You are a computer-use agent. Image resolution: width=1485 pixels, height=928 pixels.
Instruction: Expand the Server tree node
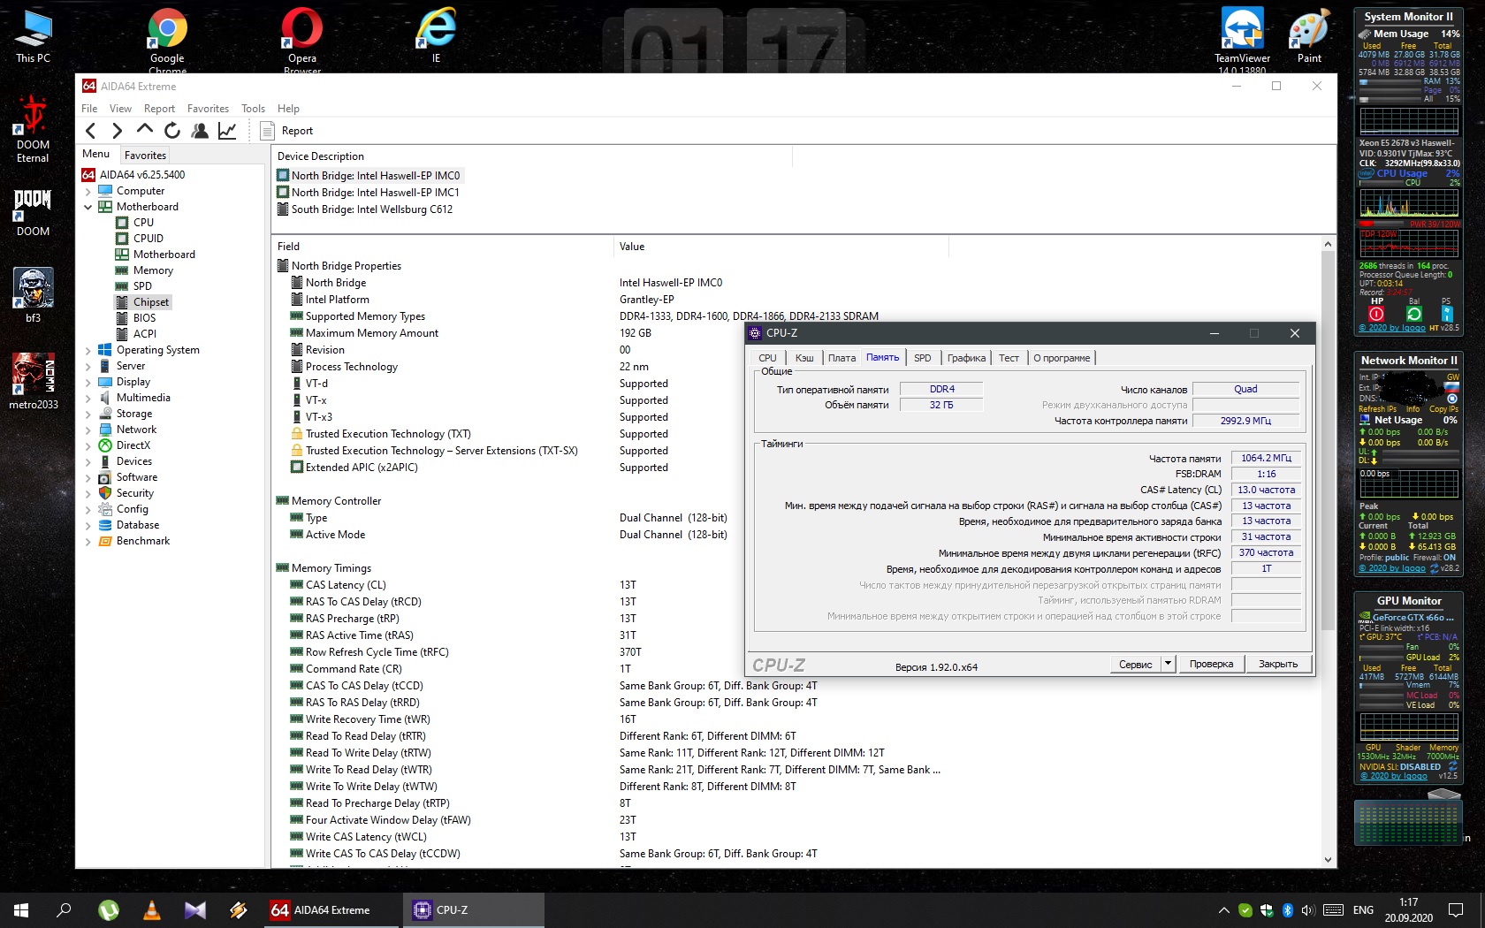pyautogui.click(x=88, y=366)
